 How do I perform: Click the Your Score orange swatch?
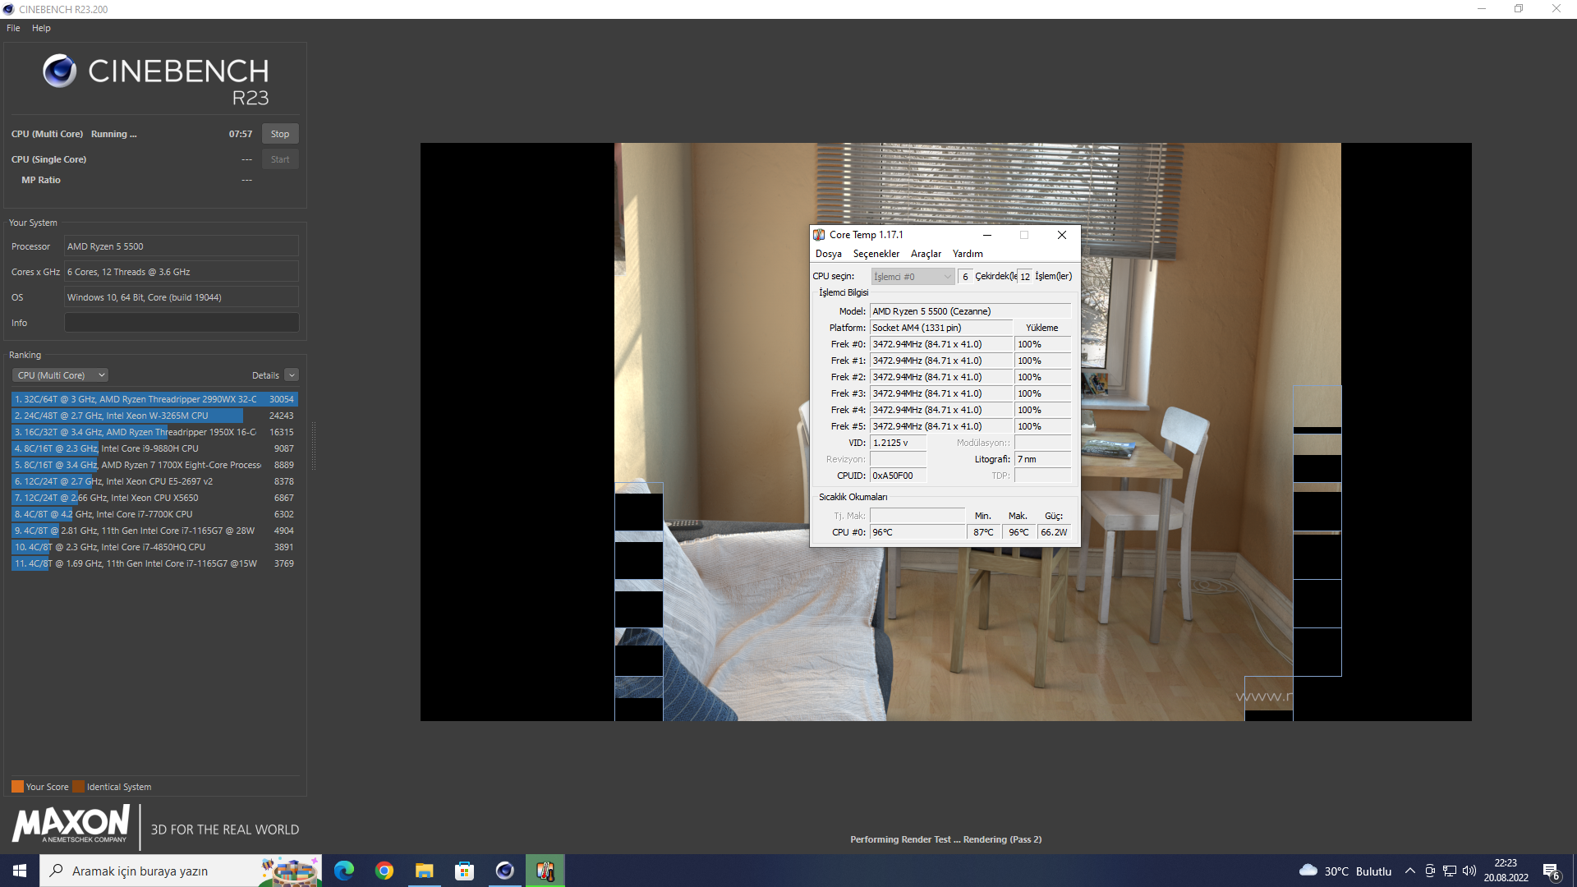coord(17,787)
